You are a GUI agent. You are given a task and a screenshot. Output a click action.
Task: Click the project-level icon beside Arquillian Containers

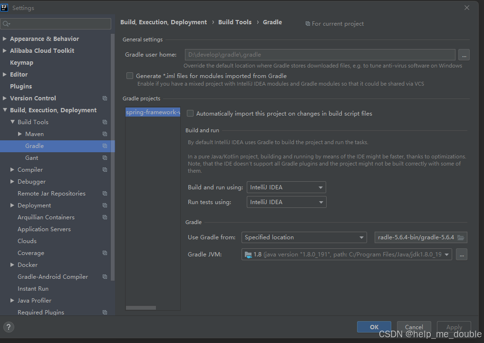(105, 217)
